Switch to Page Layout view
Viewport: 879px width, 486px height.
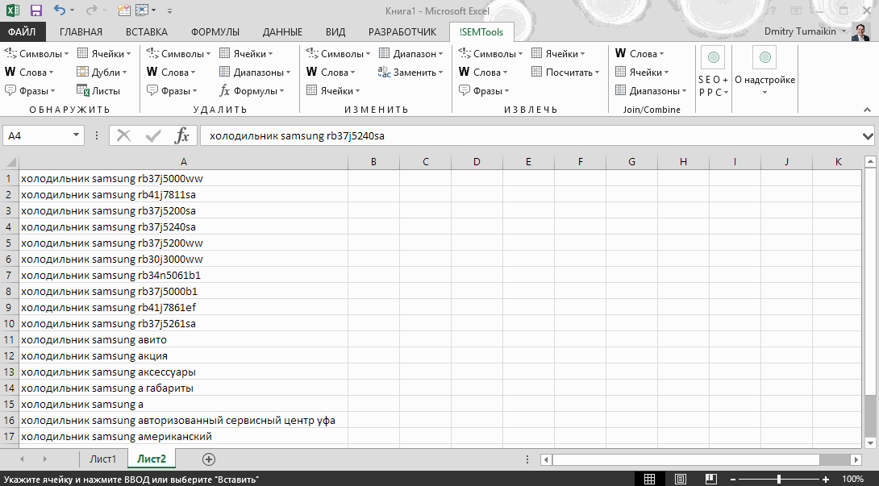pos(680,479)
